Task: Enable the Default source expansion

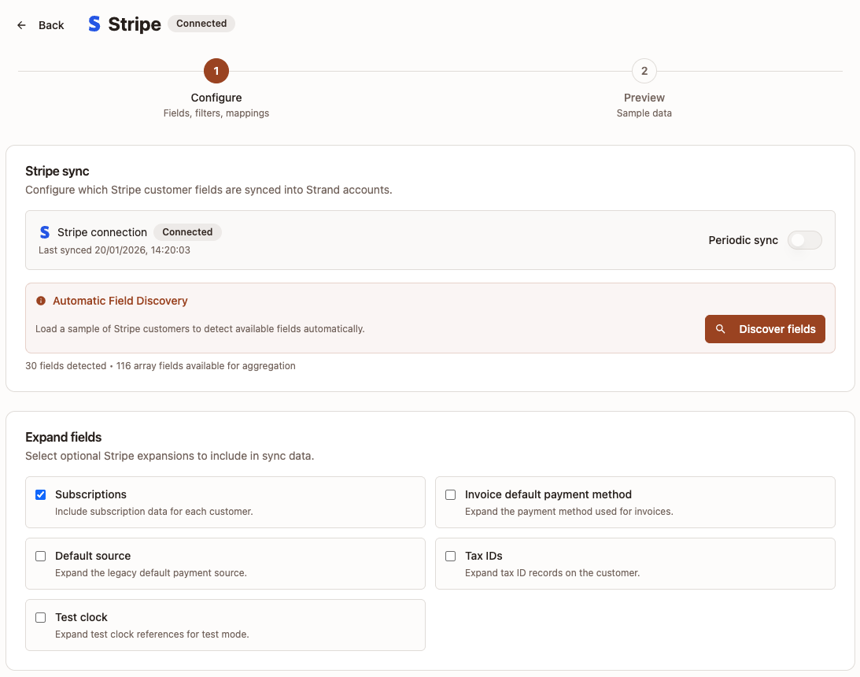Action: (x=40, y=556)
